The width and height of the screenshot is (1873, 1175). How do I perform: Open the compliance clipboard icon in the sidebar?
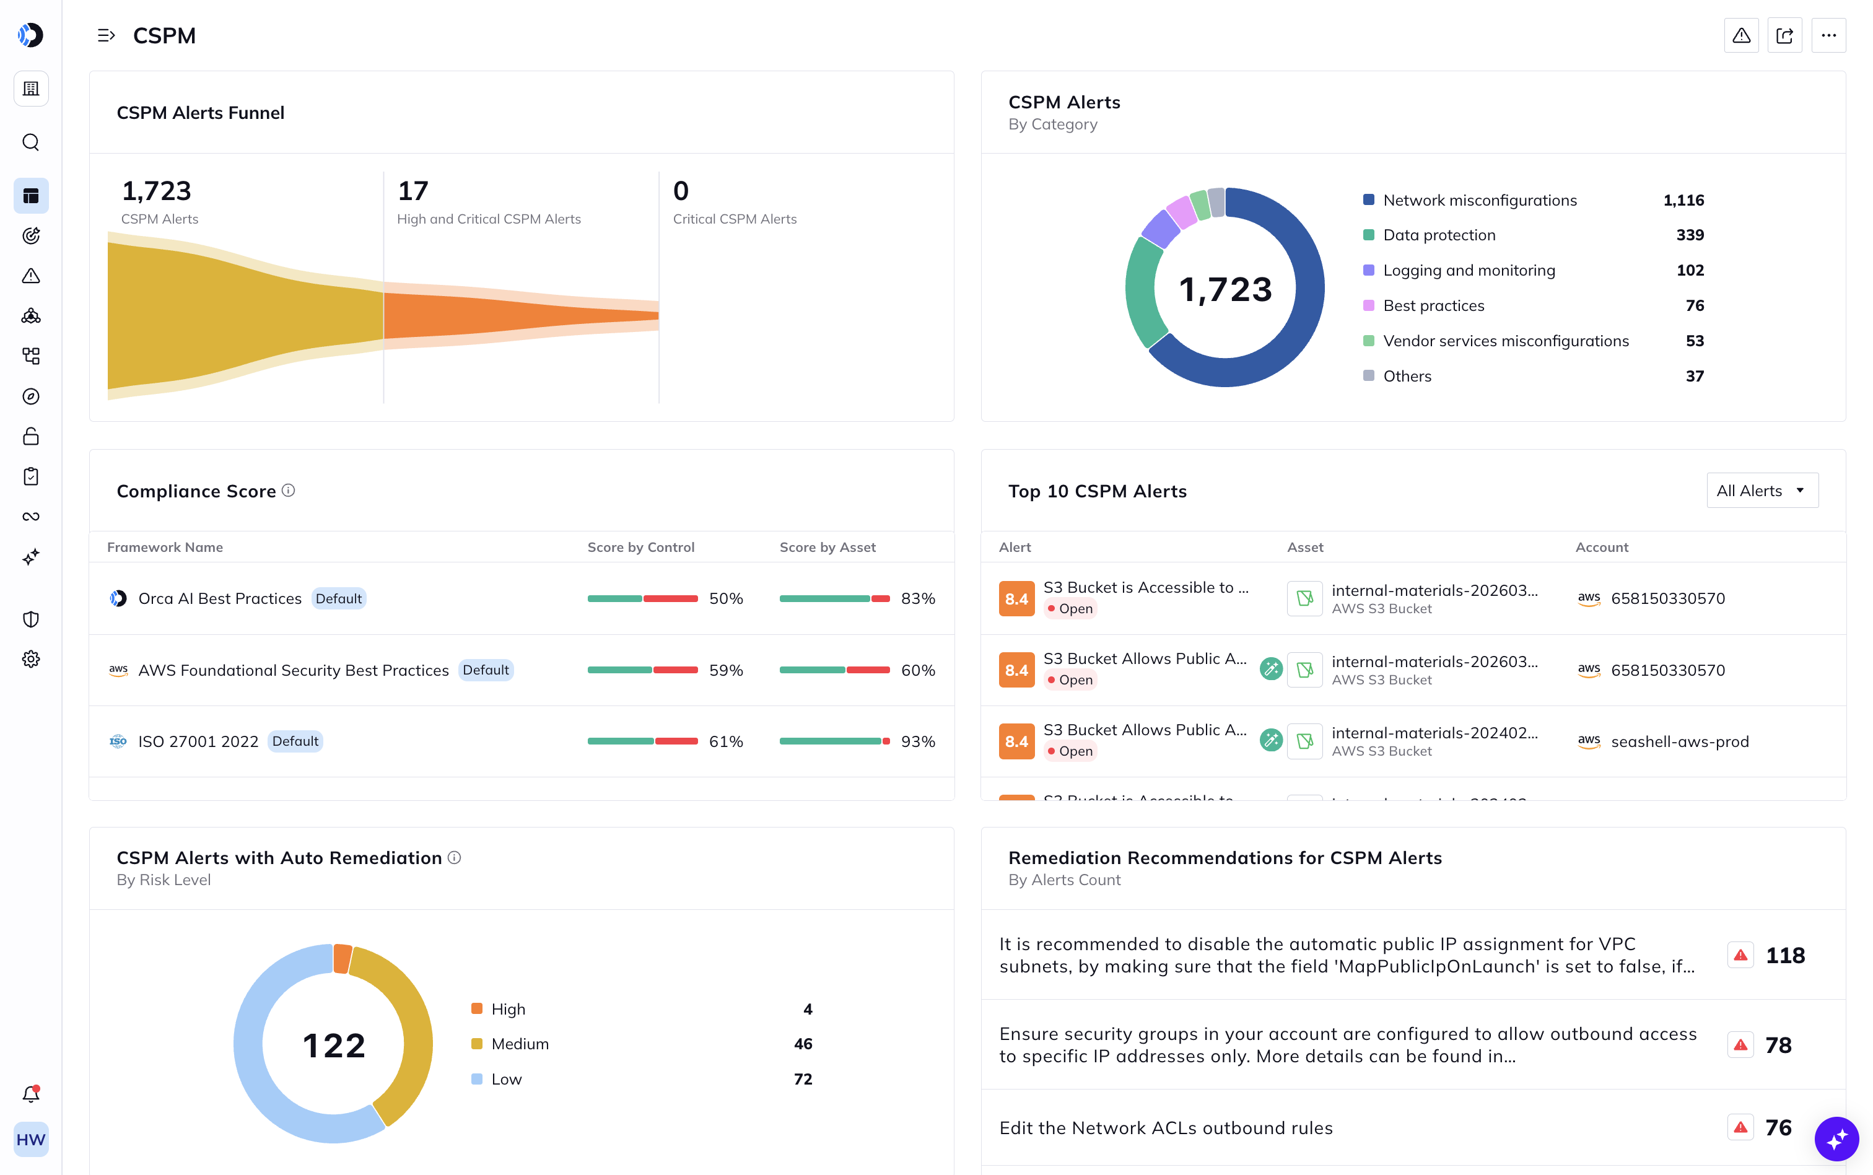coord(31,476)
